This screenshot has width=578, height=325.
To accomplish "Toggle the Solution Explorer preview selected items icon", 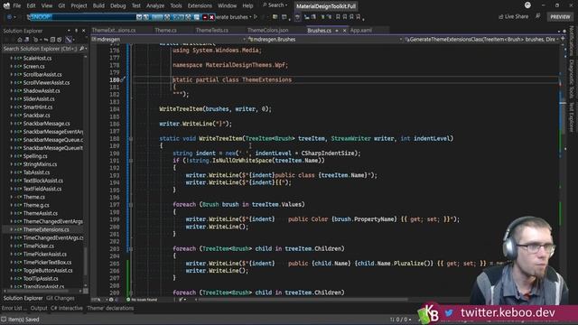I will (69, 40).
